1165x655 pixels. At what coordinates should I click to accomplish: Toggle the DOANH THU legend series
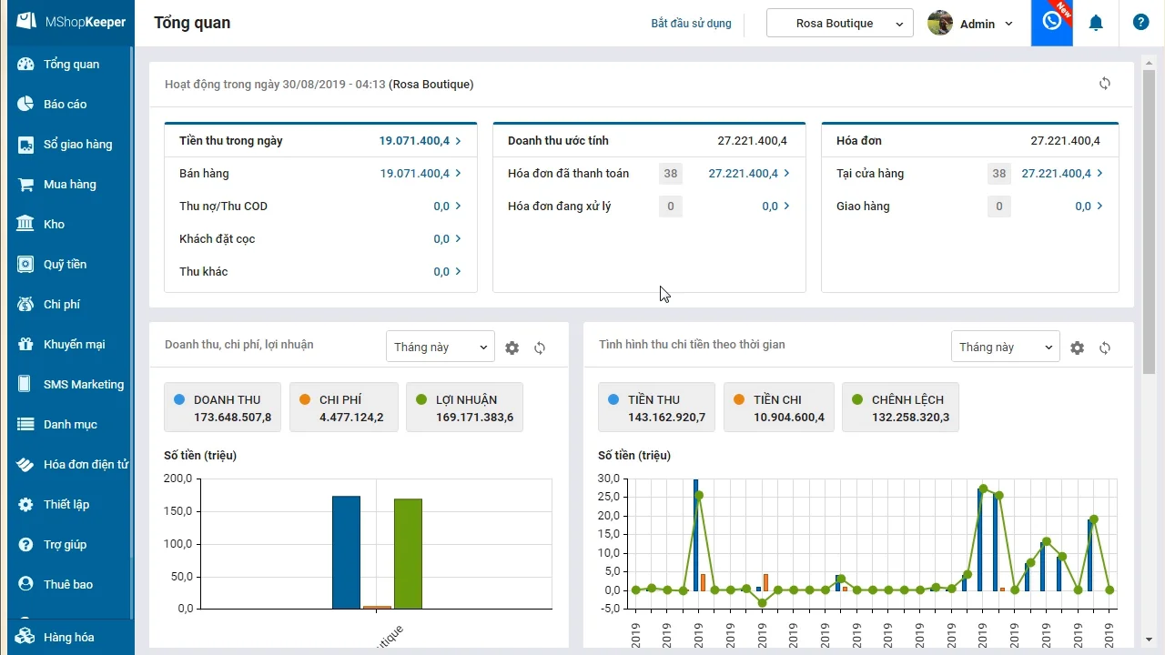(222, 408)
